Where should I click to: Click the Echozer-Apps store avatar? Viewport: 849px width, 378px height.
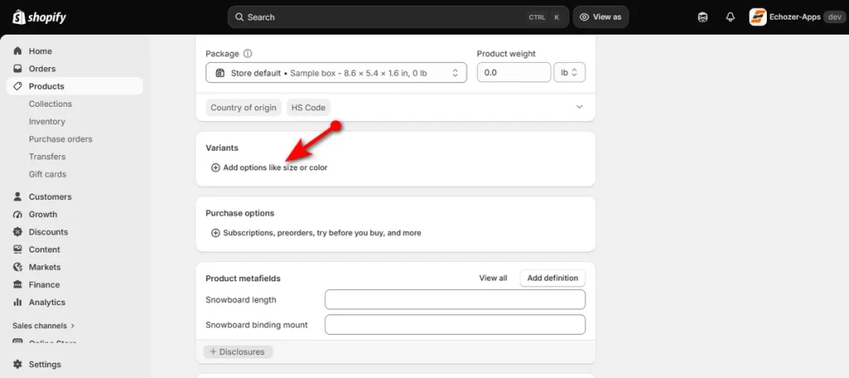[x=758, y=17]
